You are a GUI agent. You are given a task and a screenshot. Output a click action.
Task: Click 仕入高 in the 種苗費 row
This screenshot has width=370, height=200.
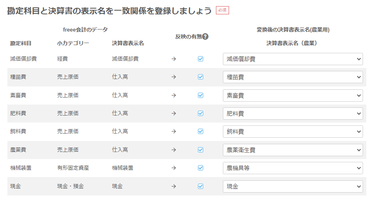[x=120, y=77]
